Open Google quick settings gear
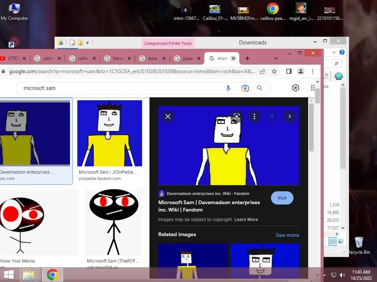 pyautogui.click(x=296, y=88)
